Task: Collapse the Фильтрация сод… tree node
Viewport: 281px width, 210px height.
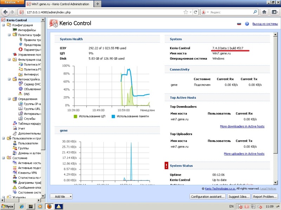Action: (x=9, y=59)
